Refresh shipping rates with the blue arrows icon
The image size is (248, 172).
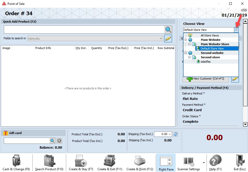click(x=176, y=134)
